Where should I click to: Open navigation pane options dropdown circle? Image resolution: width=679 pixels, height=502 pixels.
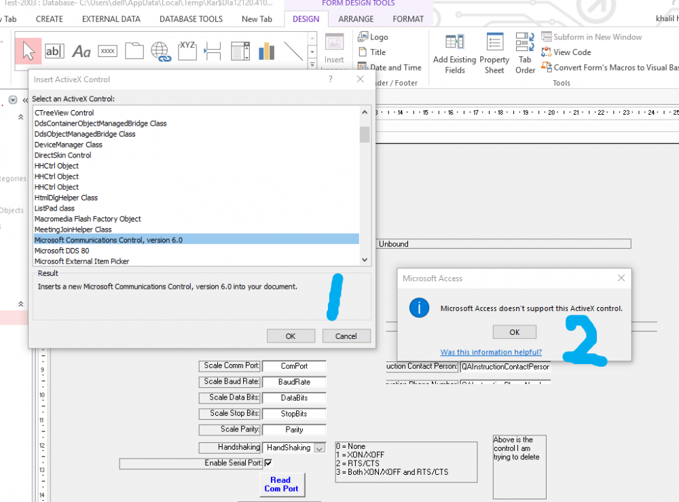(13, 100)
